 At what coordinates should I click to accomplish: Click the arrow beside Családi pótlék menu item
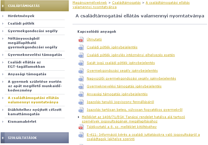coord(3,23)
